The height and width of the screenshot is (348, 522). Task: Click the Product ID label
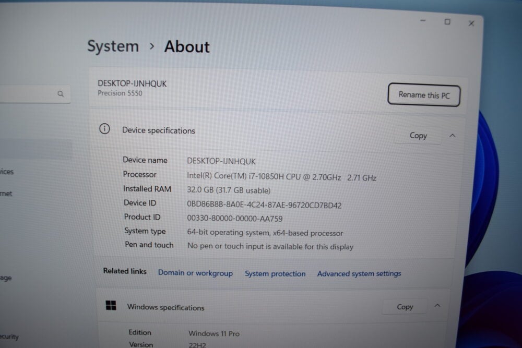click(x=142, y=217)
